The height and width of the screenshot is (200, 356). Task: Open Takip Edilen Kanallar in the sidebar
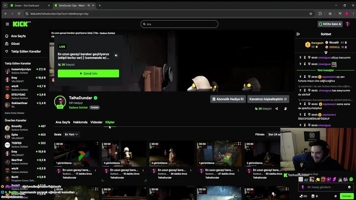tap(26, 51)
